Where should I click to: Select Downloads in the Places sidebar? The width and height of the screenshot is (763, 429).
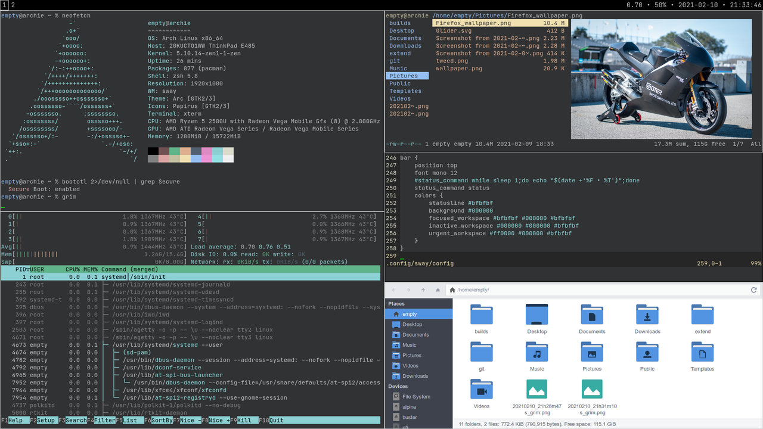click(418, 376)
